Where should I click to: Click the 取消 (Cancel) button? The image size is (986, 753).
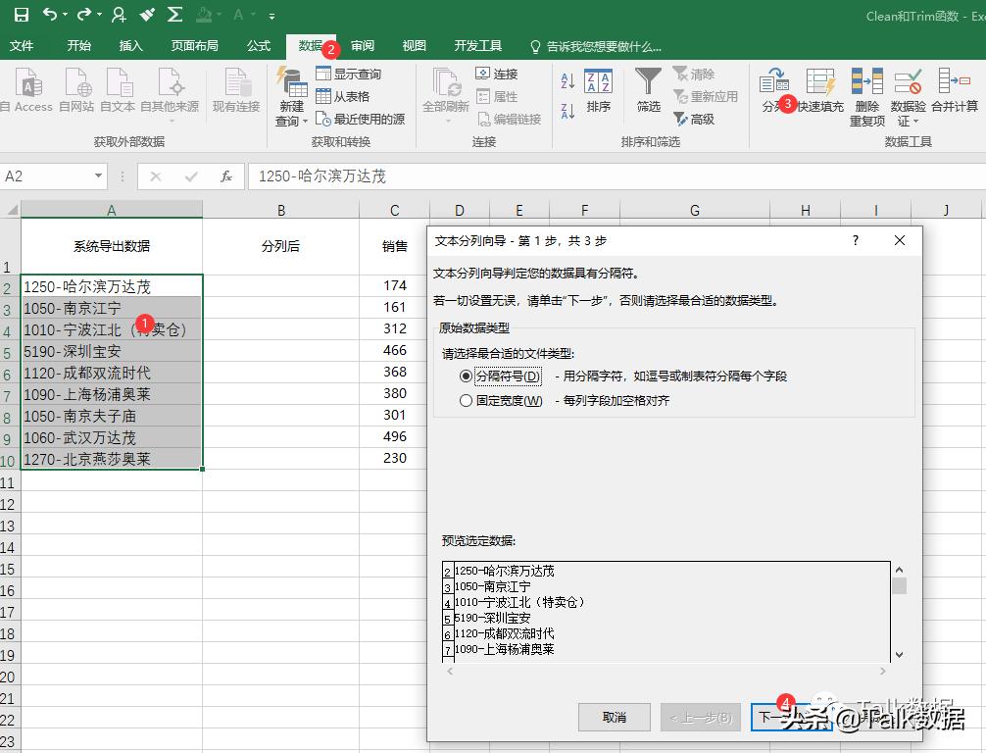click(615, 717)
